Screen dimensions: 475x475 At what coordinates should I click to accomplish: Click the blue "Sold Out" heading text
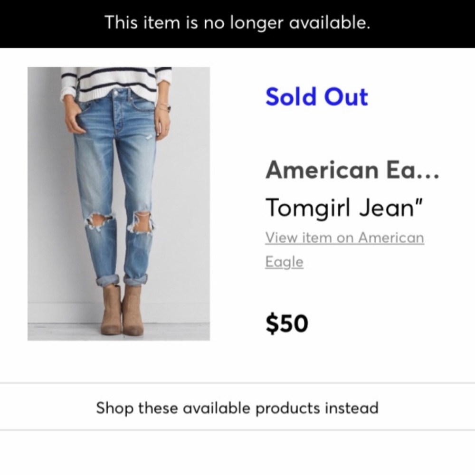pyautogui.click(x=316, y=96)
